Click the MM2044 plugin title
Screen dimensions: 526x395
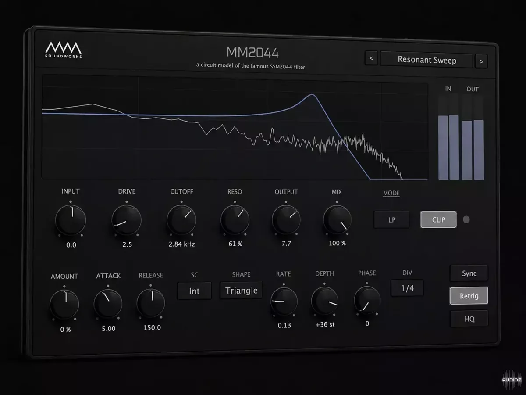252,53
